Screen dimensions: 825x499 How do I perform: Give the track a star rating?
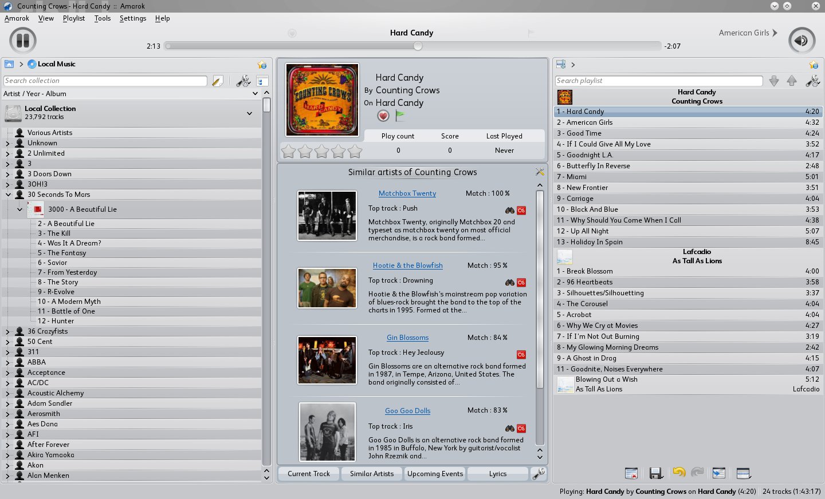pos(321,151)
